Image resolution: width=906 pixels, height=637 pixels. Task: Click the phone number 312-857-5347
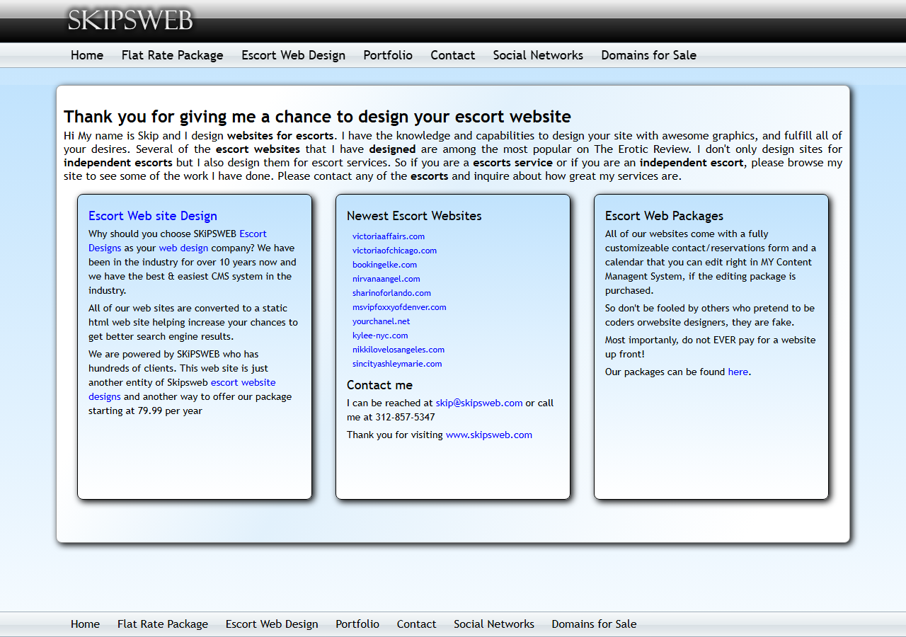(x=405, y=418)
